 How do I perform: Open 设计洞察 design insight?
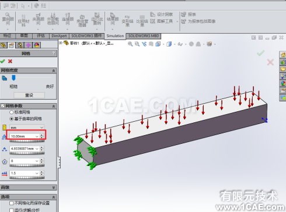(x=161, y=15)
